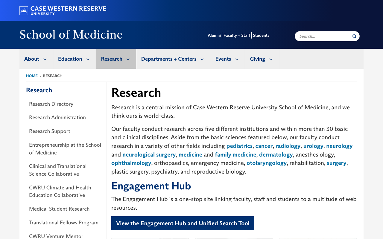Open Departments + Centers navigation item
The height and width of the screenshot is (239, 383).
169,59
